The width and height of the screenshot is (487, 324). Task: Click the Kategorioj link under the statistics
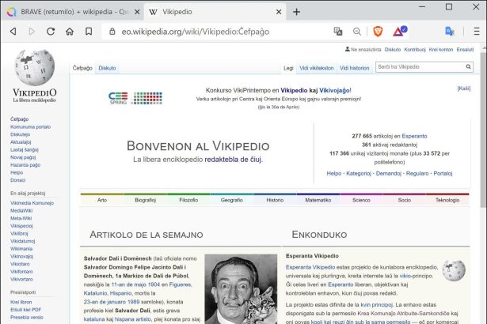point(359,174)
